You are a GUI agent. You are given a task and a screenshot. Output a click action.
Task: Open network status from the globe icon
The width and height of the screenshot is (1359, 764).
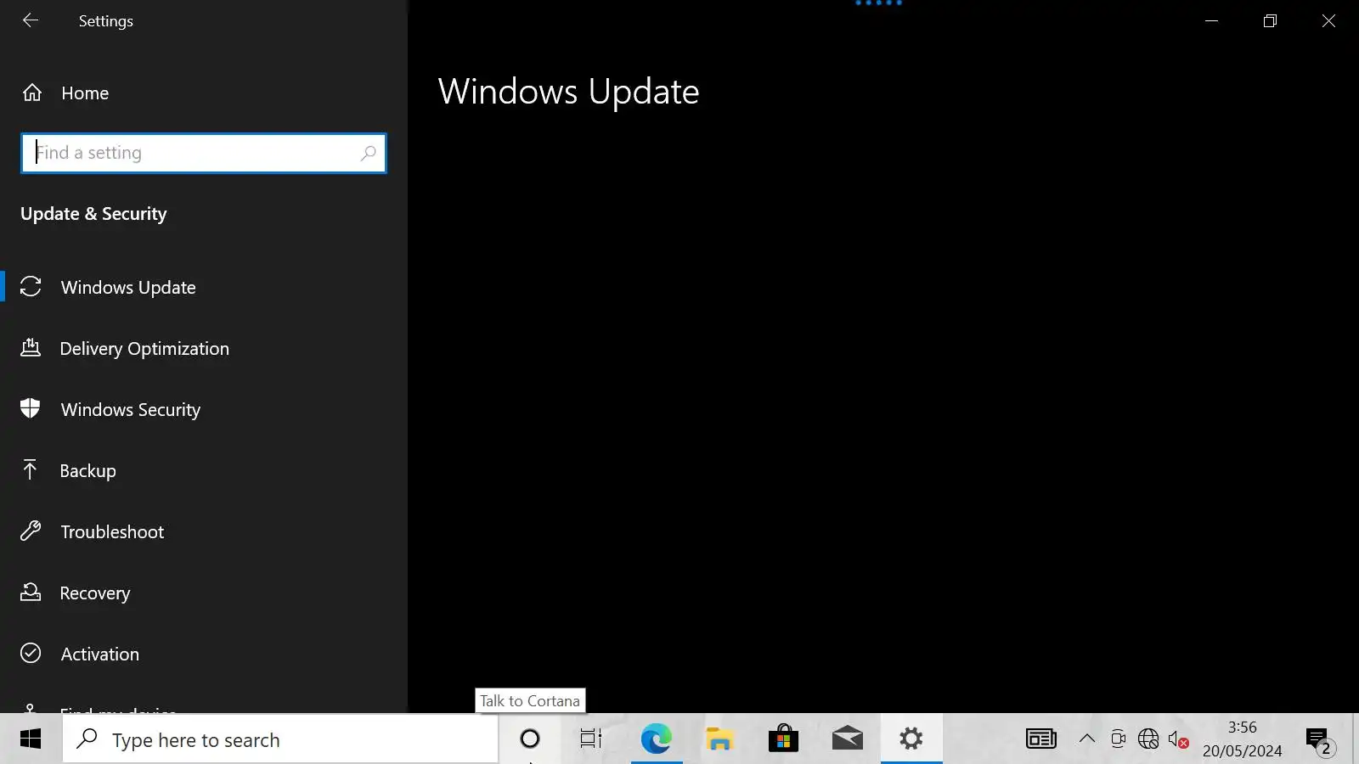[1148, 739]
